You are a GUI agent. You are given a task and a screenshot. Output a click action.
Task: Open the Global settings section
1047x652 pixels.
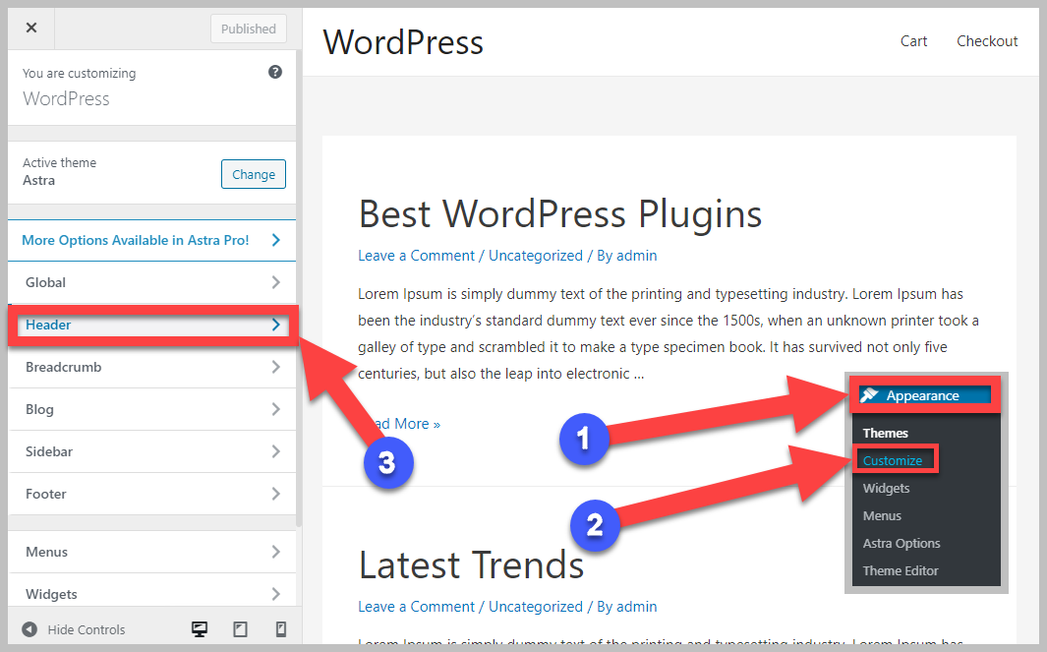click(x=151, y=282)
